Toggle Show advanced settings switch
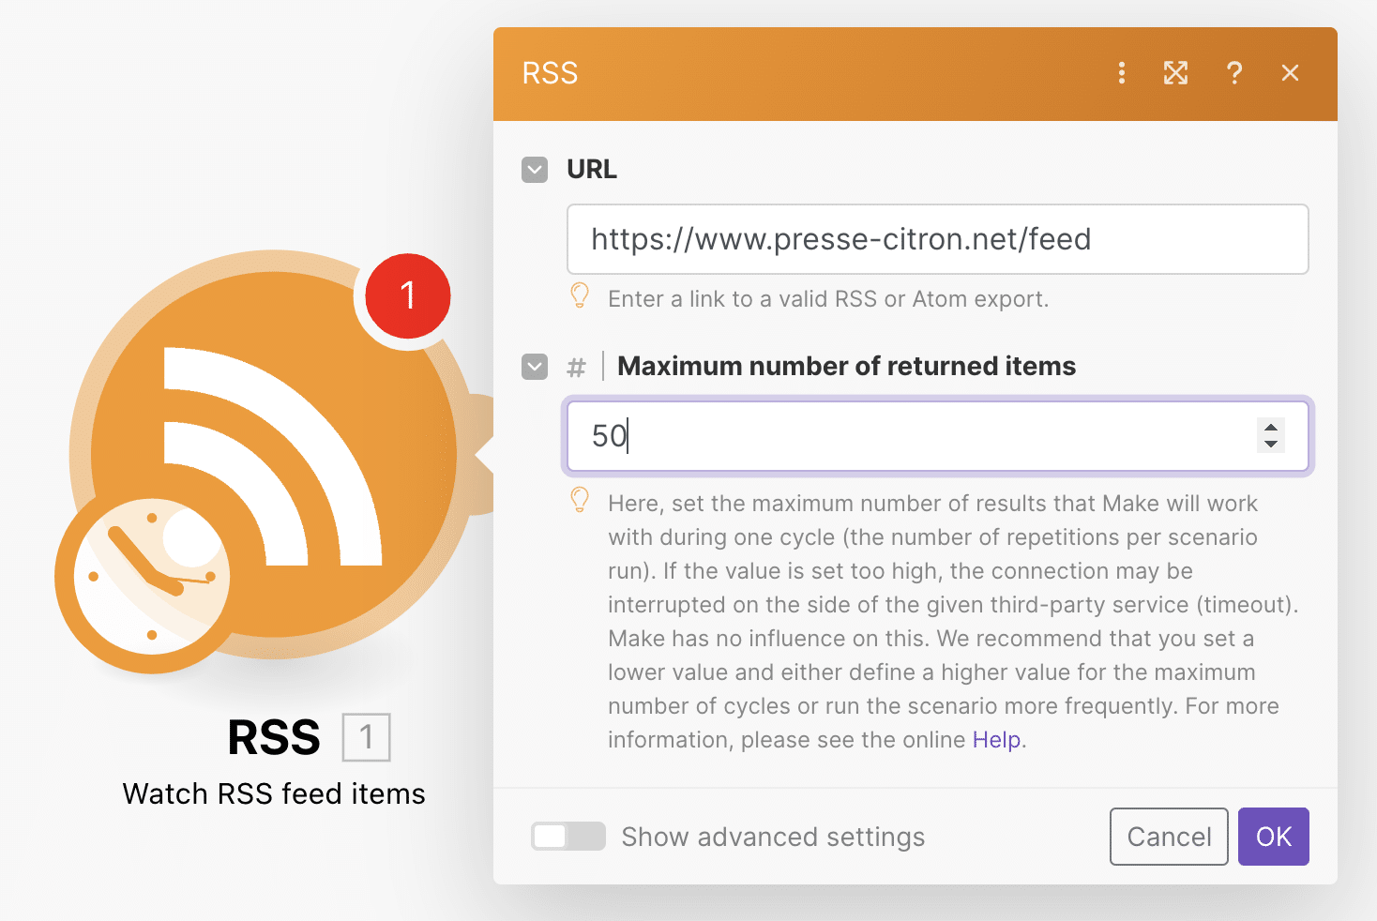The width and height of the screenshot is (1377, 921). (x=568, y=837)
